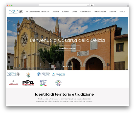Select the second slider dot indicator
This screenshot has width=135, height=114.
(66, 67)
